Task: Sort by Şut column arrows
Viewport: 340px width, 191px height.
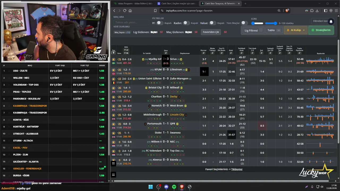Action: coord(262,53)
